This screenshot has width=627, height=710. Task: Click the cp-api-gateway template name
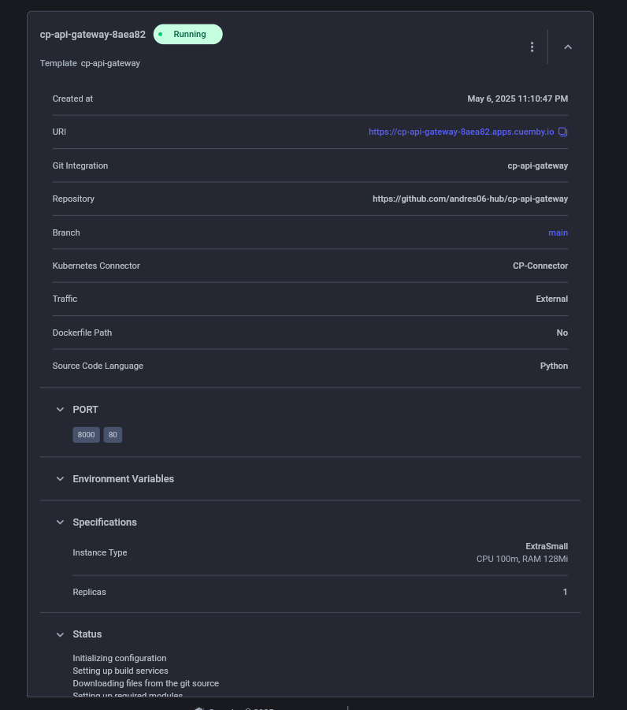pyautogui.click(x=110, y=63)
